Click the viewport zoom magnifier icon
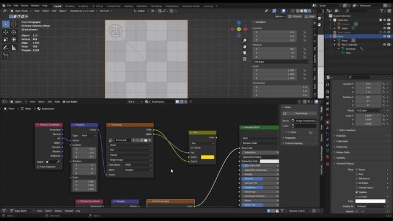The image size is (393, 221). coord(244,41)
